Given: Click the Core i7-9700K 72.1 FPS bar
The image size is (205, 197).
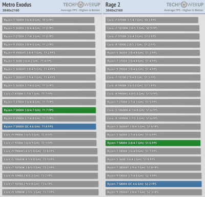Looking at the screenshot, I should click(49, 143).
